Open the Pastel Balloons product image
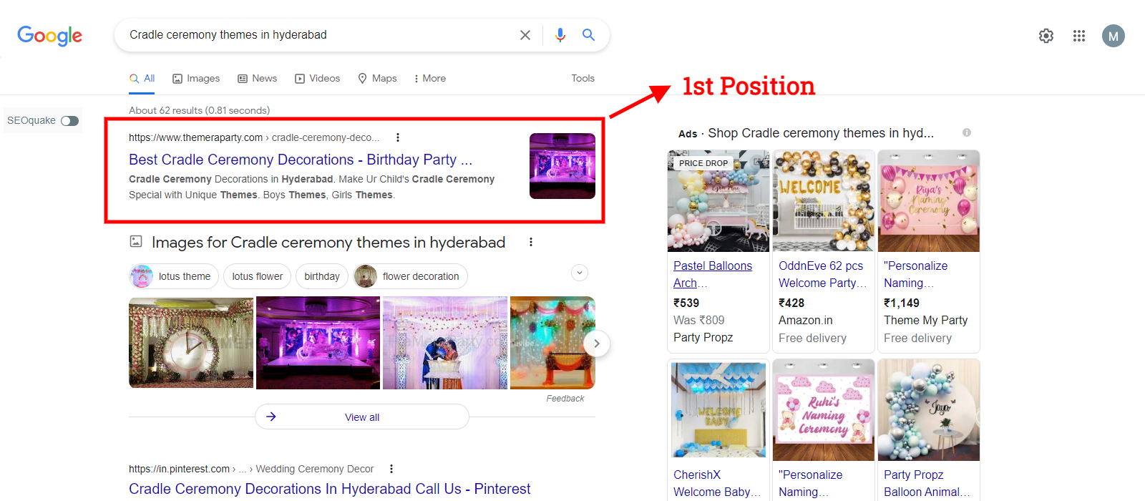 [718, 201]
